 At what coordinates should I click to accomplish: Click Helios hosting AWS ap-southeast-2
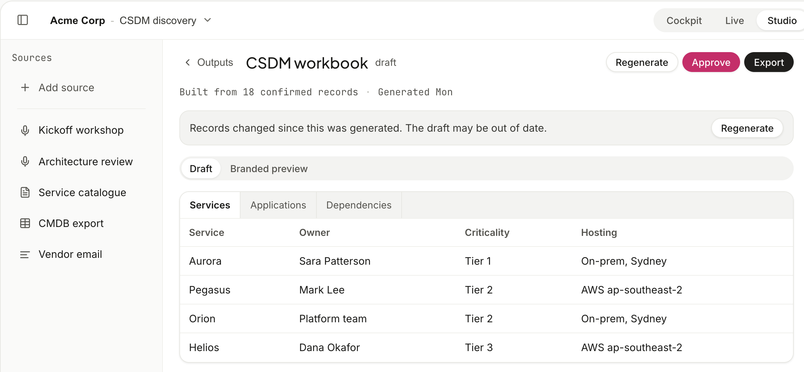[x=632, y=348]
